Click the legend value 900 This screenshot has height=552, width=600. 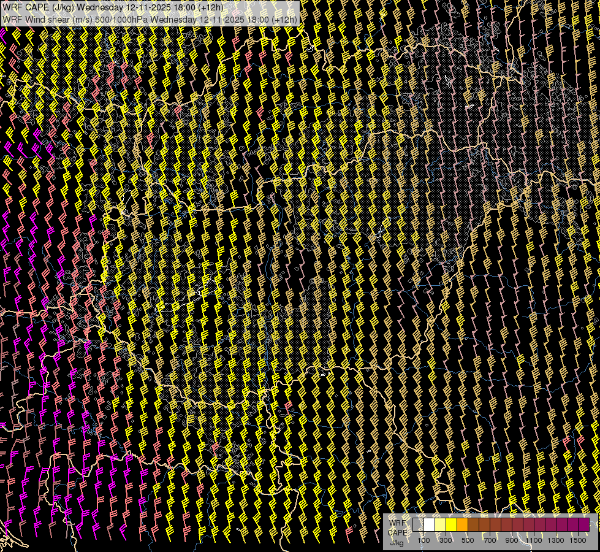click(x=512, y=540)
